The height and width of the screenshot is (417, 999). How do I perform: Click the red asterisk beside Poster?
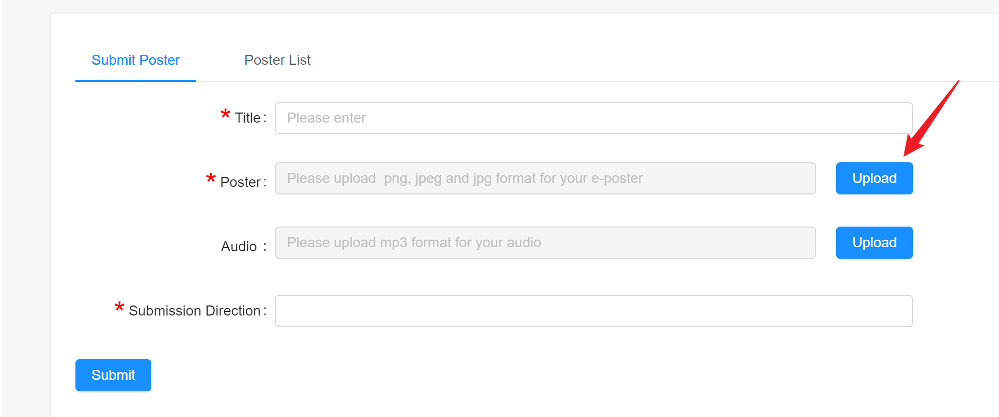coord(211,179)
